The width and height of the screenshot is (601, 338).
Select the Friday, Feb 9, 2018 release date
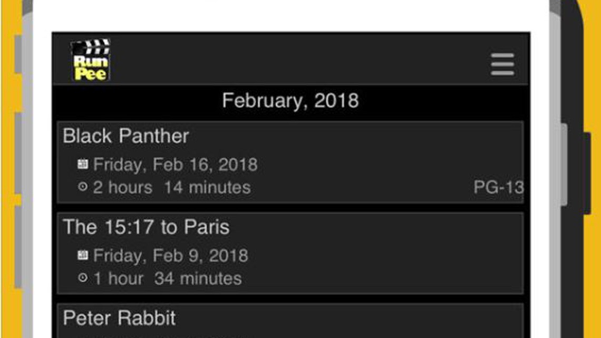pyautogui.click(x=171, y=255)
